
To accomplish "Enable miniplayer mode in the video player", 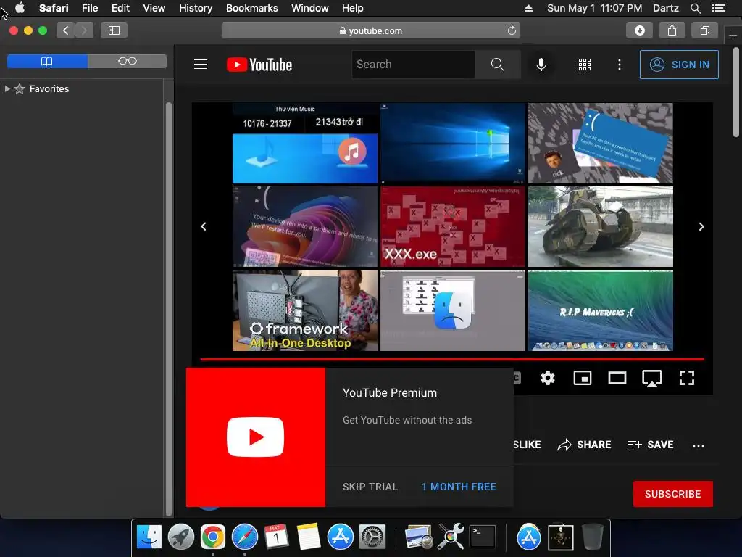I will (x=583, y=378).
